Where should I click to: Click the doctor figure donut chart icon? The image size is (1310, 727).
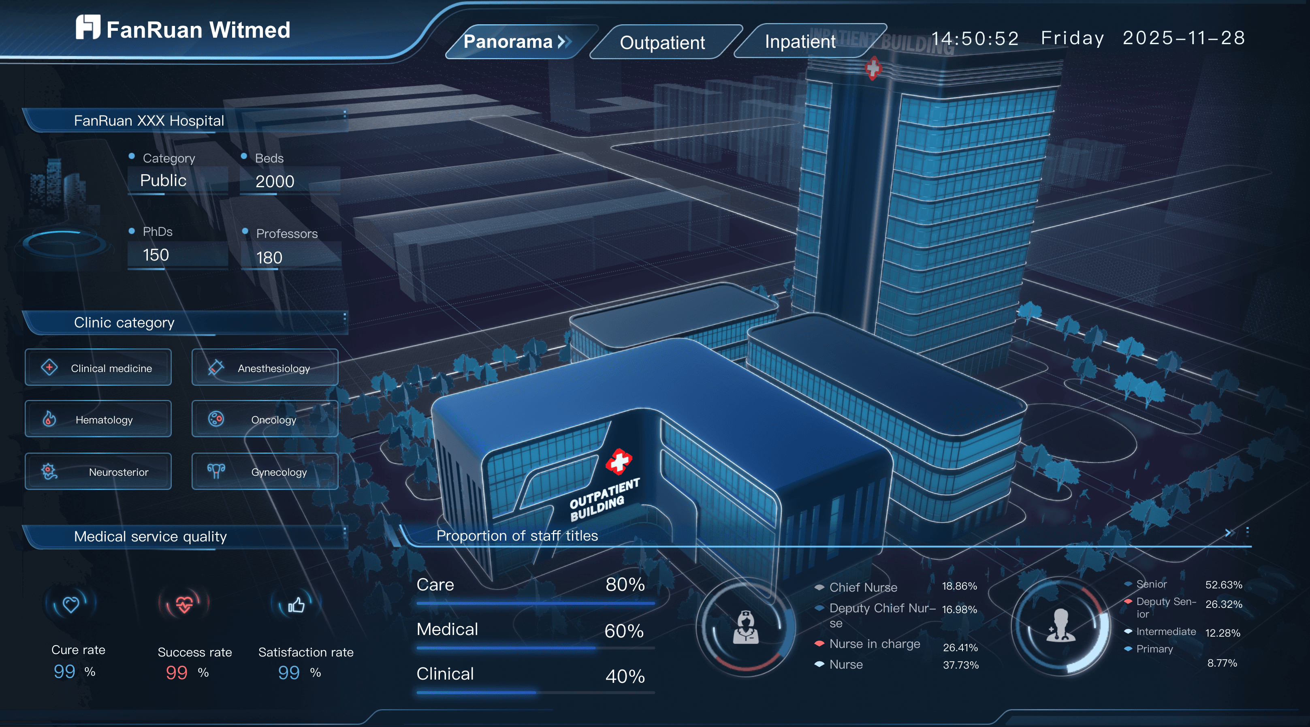click(x=1061, y=626)
